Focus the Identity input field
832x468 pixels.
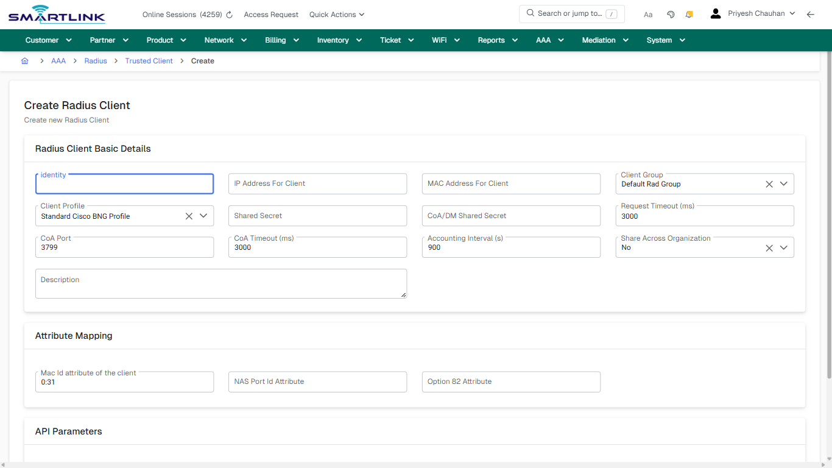coord(124,183)
